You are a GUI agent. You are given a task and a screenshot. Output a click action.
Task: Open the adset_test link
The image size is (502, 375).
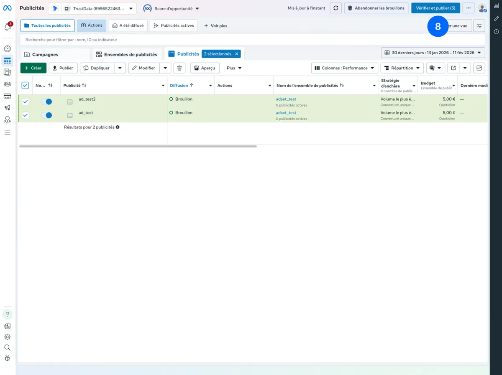(x=286, y=99)
